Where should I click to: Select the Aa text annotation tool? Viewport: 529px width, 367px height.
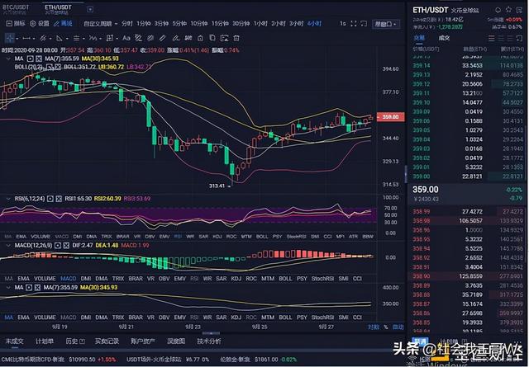point(126,38)
